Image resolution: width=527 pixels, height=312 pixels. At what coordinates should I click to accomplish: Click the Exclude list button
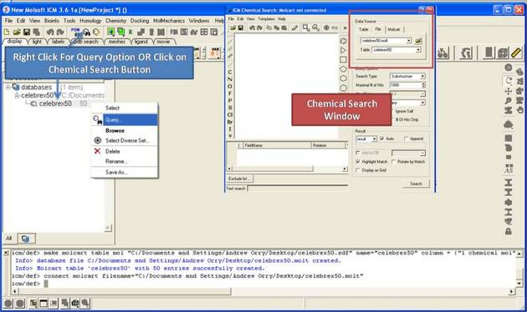[x=238, y=179]
